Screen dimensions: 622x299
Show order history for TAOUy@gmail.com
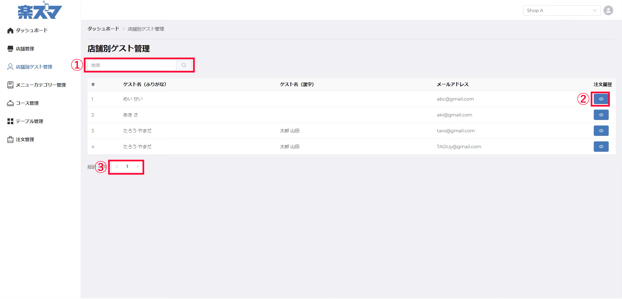[601, 147]
